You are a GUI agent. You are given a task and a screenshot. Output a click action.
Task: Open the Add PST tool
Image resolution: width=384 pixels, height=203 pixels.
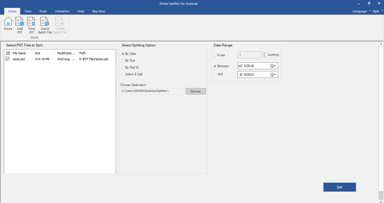[20, 25]
